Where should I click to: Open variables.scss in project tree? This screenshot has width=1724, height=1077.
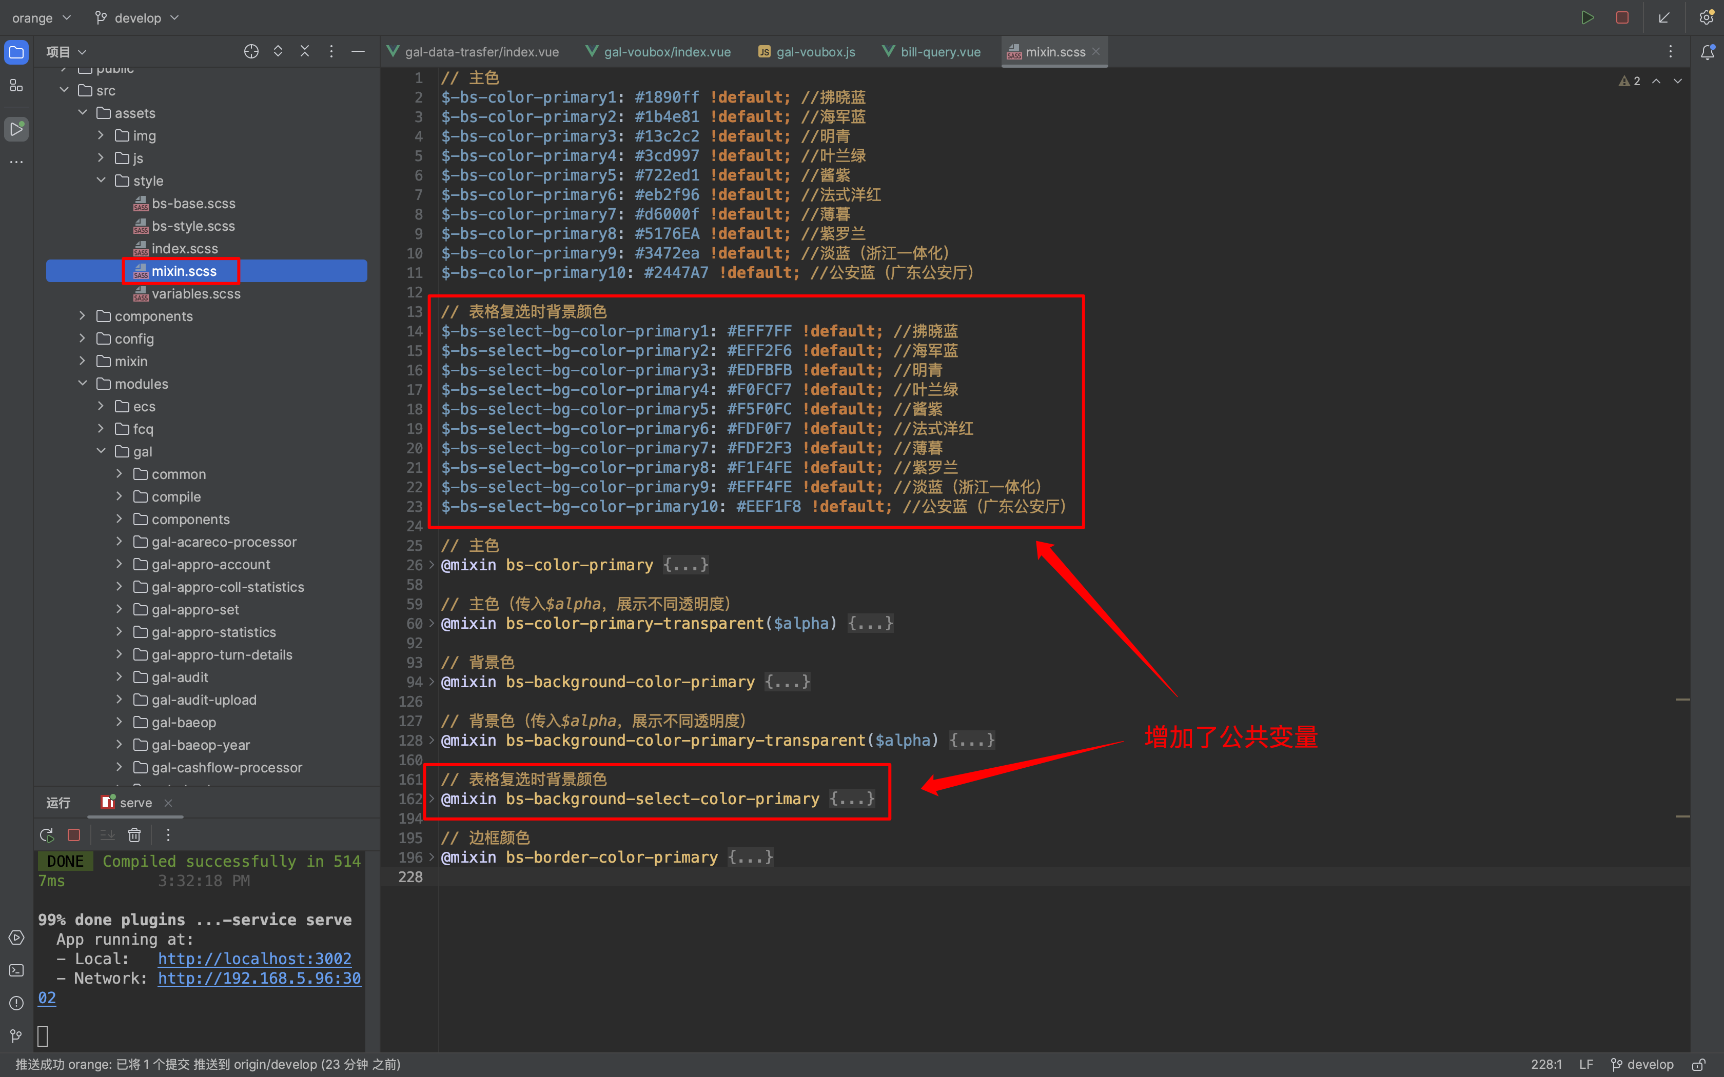point(196,293)
